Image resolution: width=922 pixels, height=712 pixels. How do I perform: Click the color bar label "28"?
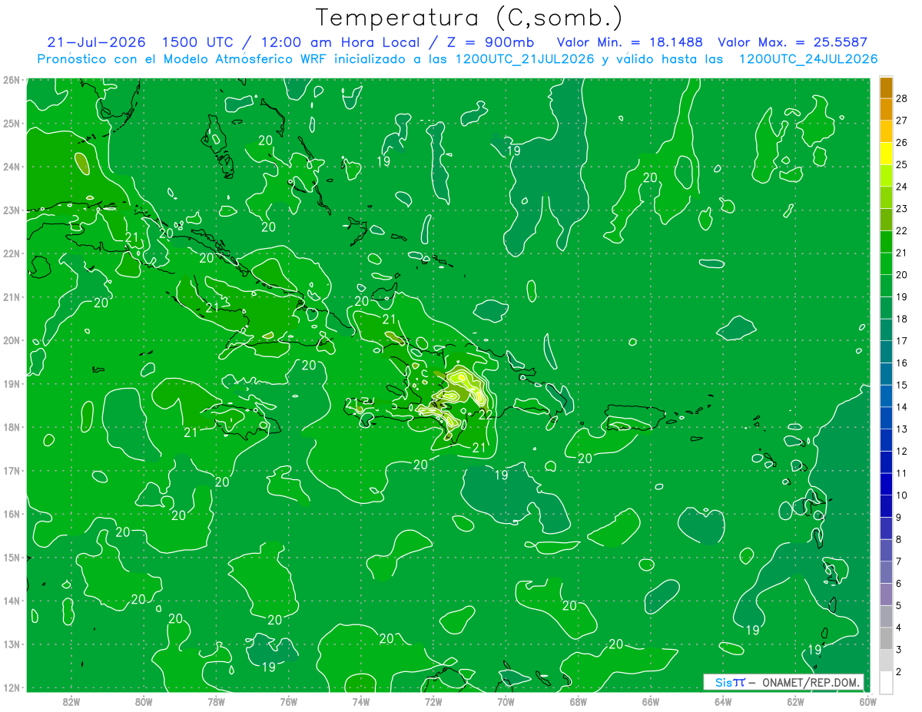(902, 98)
